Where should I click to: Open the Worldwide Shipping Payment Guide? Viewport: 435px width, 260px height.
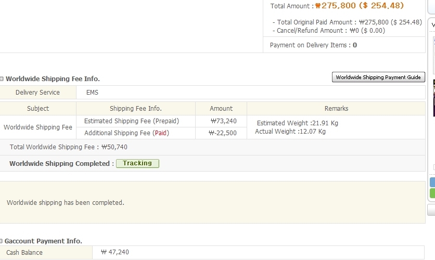[378, 77]
